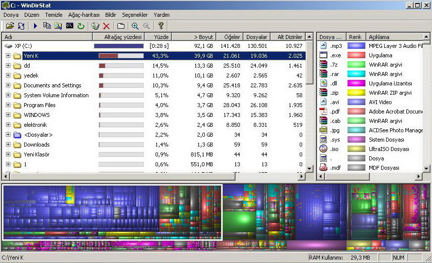
Task: Click the NUM status bar indicator
Action: click(x=398, y=258)
